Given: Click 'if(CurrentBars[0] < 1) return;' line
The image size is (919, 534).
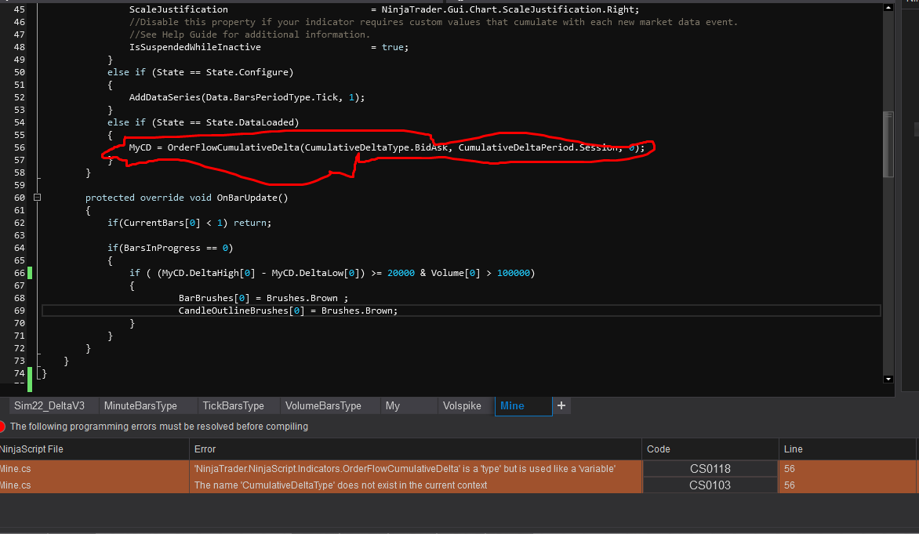Looking at the screenshot, I should coord(189,223).
